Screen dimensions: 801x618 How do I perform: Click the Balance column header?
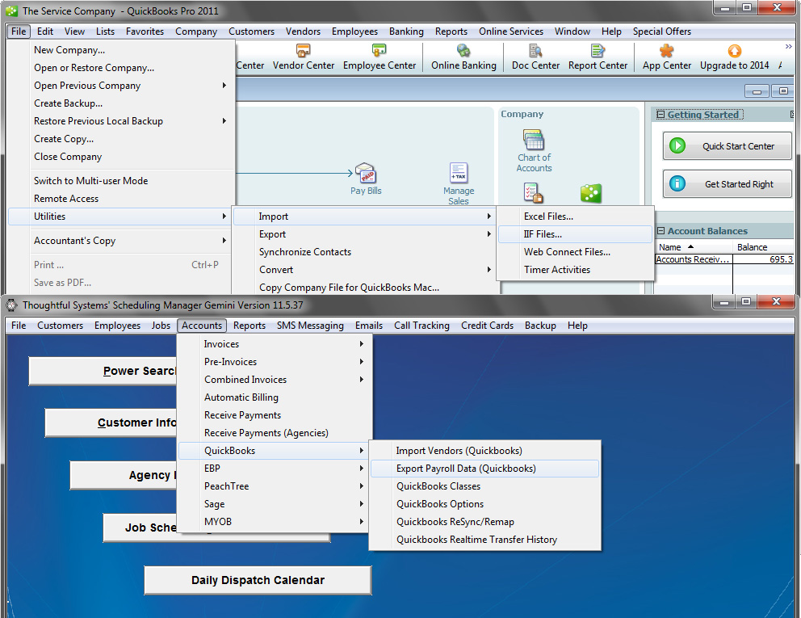(764, 247)
